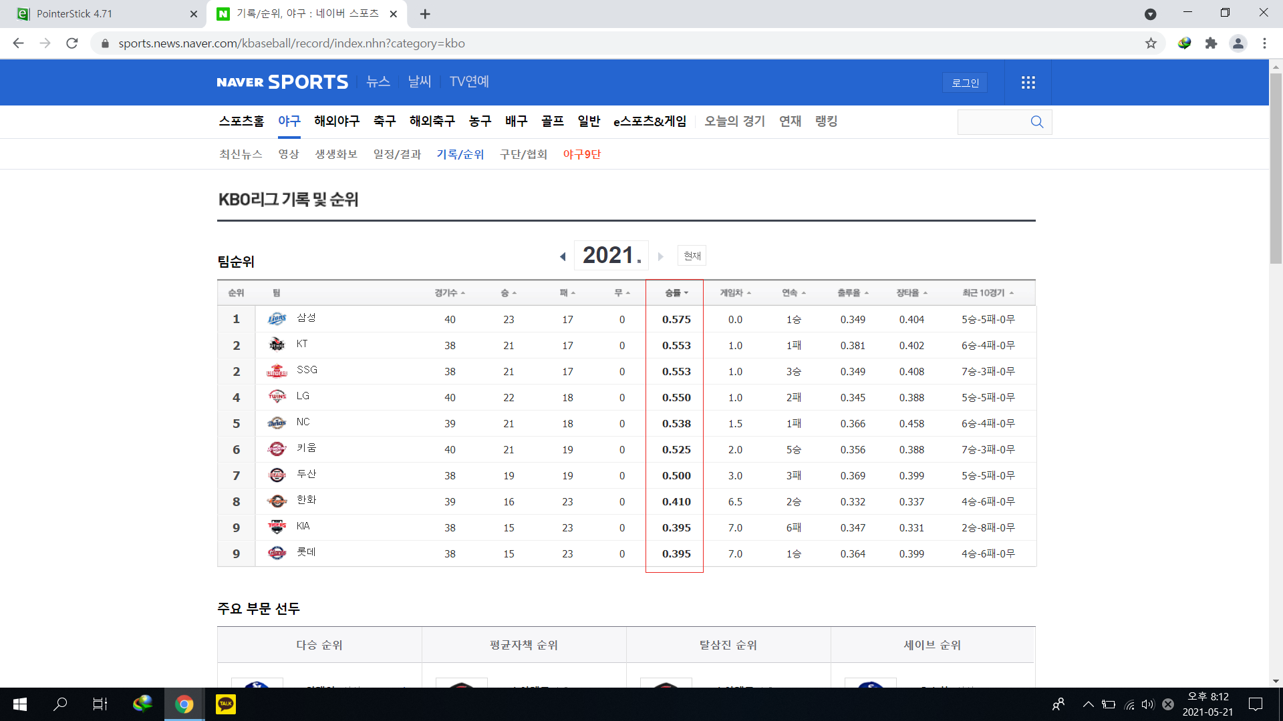Open the Naver services grid menu icon

coord(1028,82)
